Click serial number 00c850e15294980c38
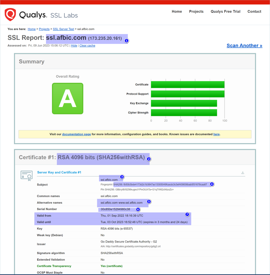270x275 pixels. tap(115, 209)
